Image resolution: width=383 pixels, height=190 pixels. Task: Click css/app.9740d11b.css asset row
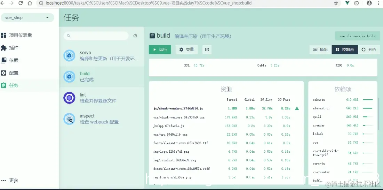pyautogui.click(x=226, y=135)
